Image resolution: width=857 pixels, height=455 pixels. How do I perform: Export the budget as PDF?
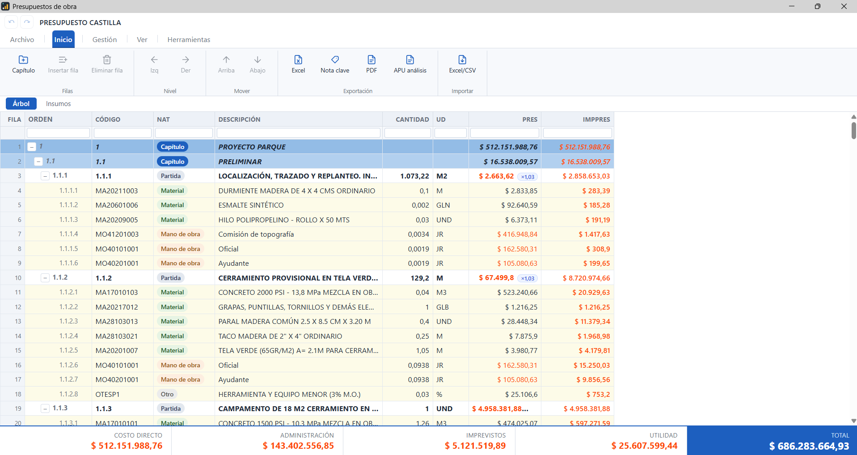[372, 64]
